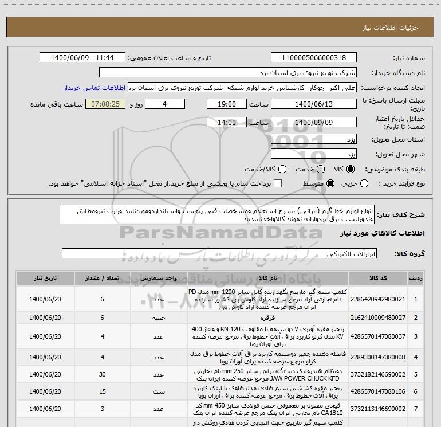Viewport: 441px width, 427px height.
Task: Click the تاریخ نیاز column header
Action: (x=45, y=278)
